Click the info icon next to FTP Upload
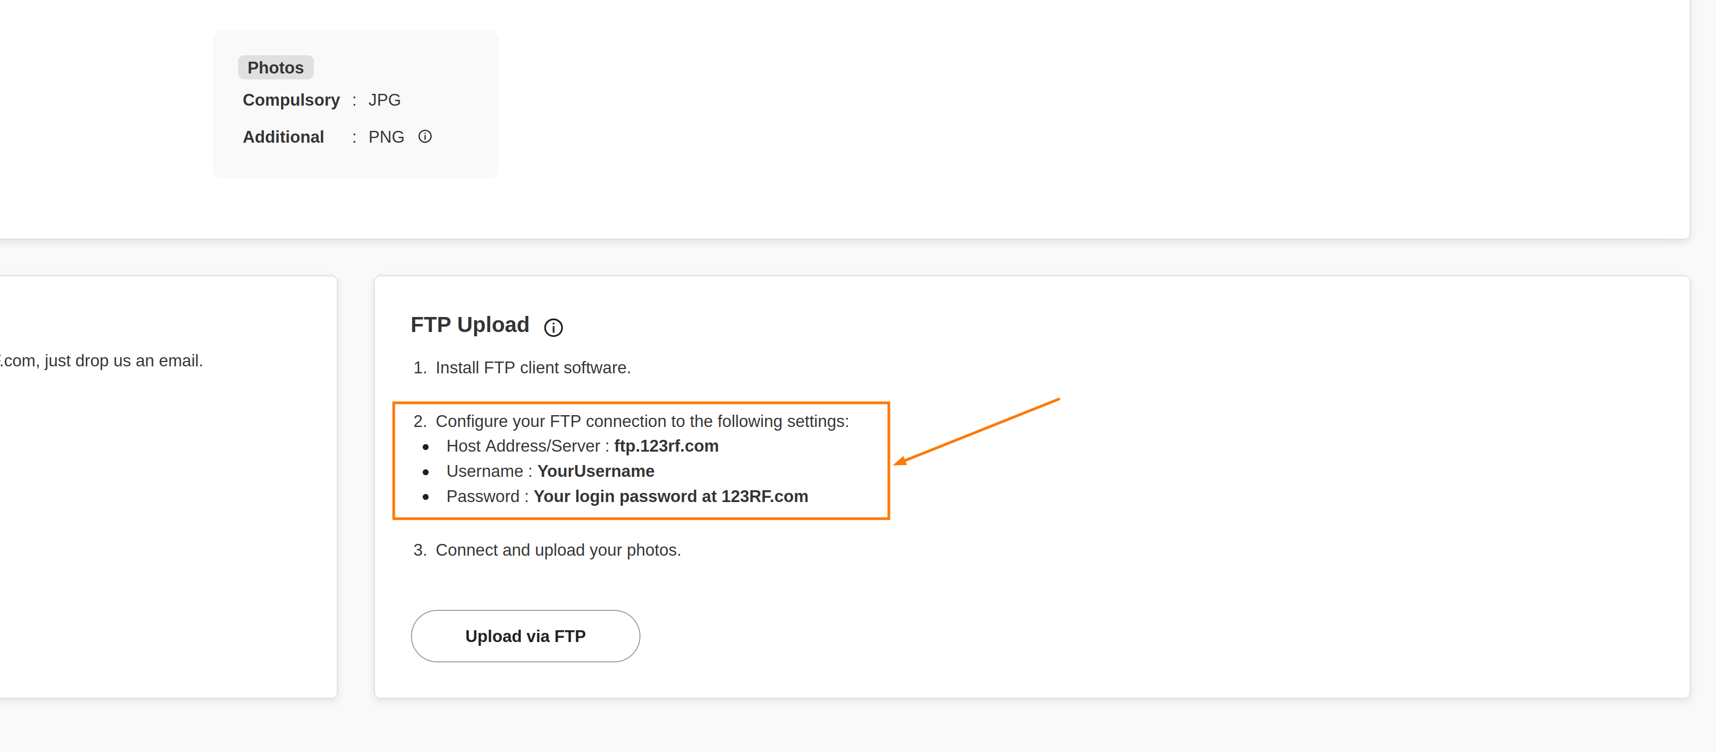The image size is (1716, 752). 553,327
